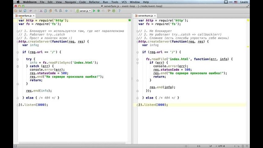Click the background tasks circle in the status bar

(186, 146)
